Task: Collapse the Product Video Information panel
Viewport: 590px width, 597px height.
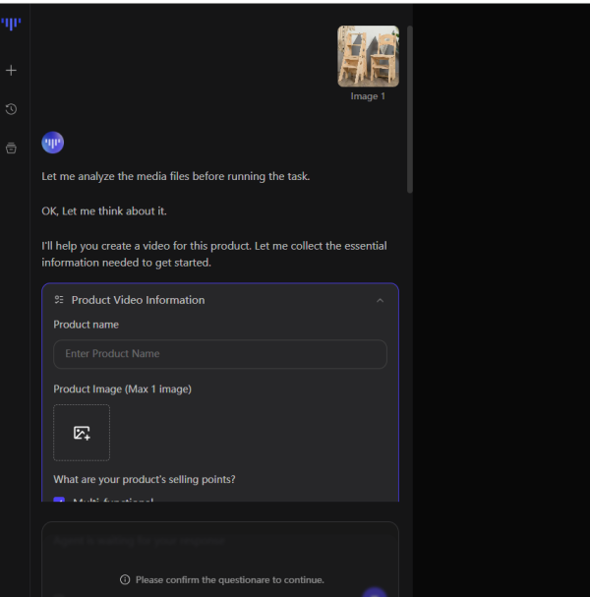Action: [381, 300]
